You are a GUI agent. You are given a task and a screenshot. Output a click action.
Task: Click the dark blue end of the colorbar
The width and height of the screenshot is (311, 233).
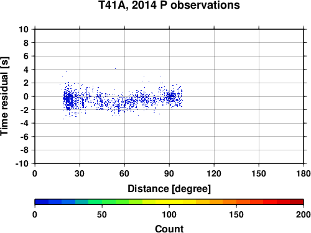pyautogui.click(x=42, y=202)
